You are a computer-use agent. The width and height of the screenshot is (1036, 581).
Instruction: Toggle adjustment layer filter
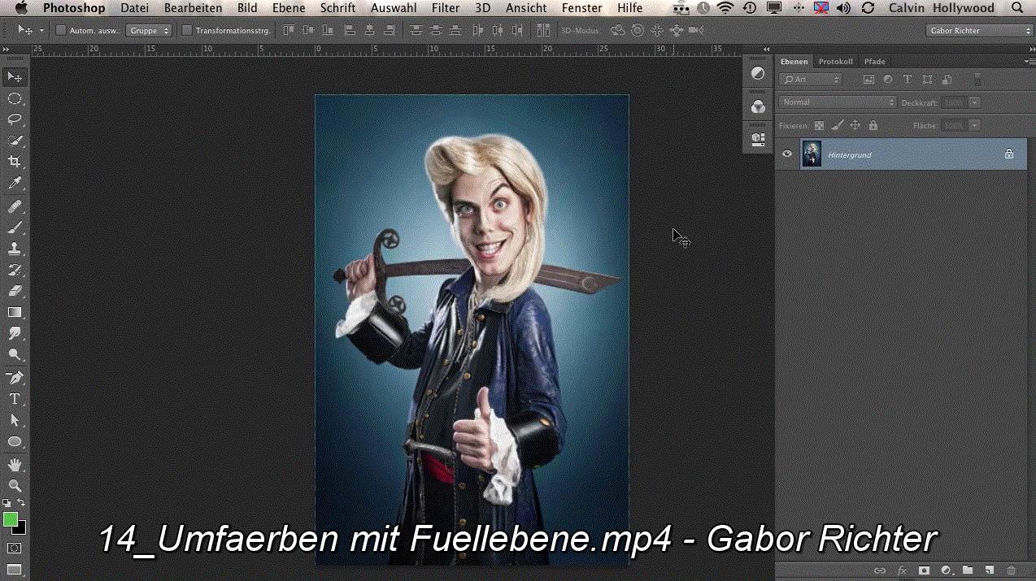pos(888,80)
